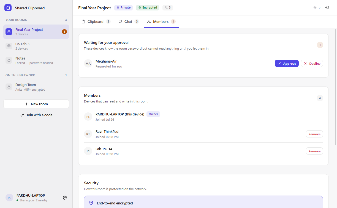Image resolution: width=337 pixels, height=208 pixels.
Task: Click the nearby devices wifi indicator
Action: pos(317,8)
